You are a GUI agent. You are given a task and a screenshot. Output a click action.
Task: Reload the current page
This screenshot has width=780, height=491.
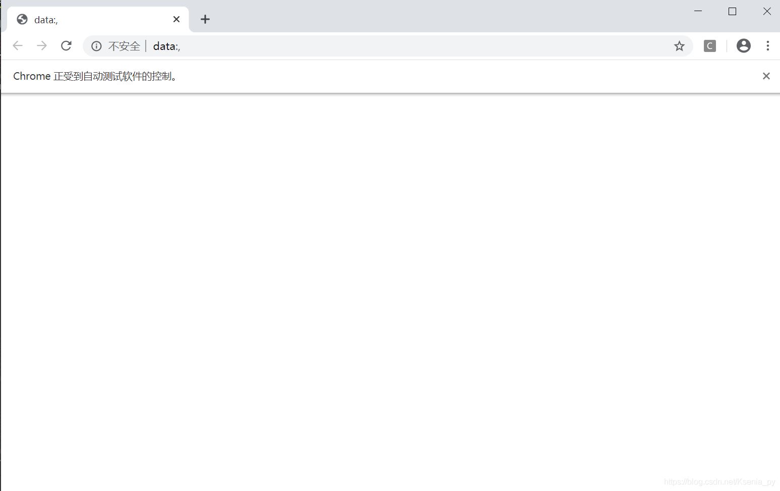tap(66, 45)
